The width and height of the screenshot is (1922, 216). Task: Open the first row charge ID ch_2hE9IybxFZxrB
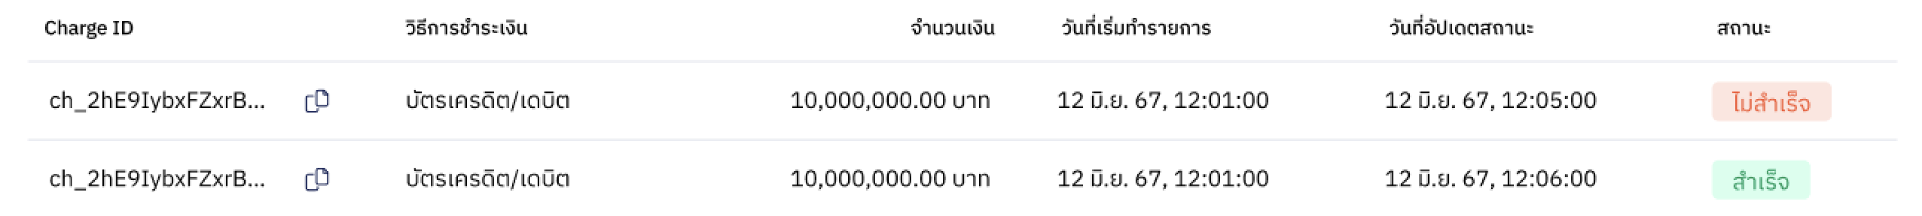point(157,101)
